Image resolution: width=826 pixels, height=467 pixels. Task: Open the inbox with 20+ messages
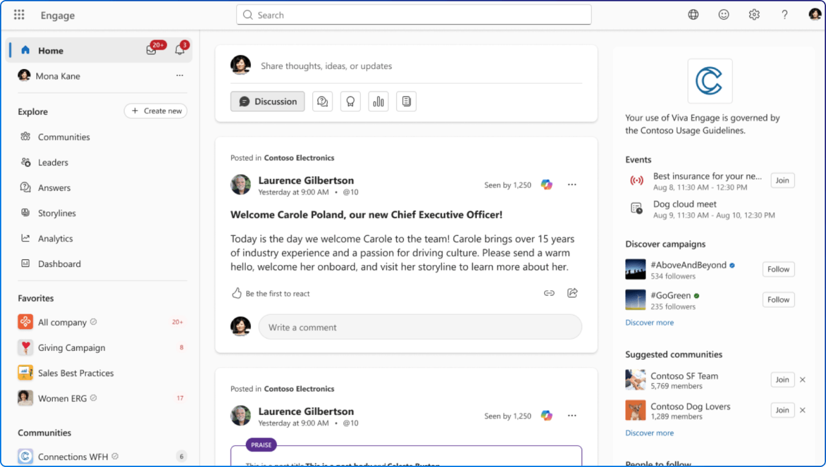pyautogui.click(x=152, y=50)
